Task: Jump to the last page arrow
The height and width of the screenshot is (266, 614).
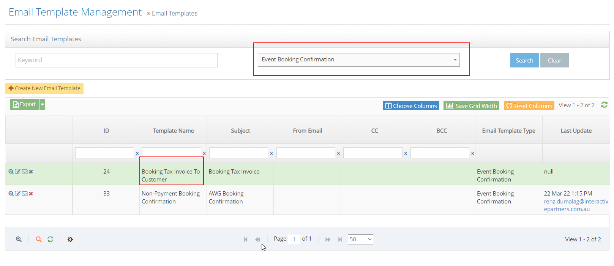Action: (x=340, y=239)
